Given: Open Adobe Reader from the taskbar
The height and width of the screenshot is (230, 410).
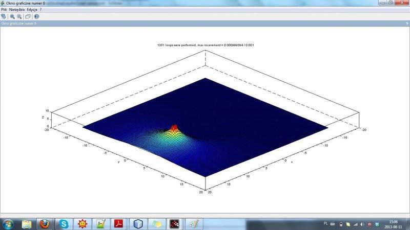Looking at the screenshot, I should (119, 223).
